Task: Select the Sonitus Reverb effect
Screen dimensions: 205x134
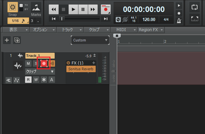Action: 81,69
